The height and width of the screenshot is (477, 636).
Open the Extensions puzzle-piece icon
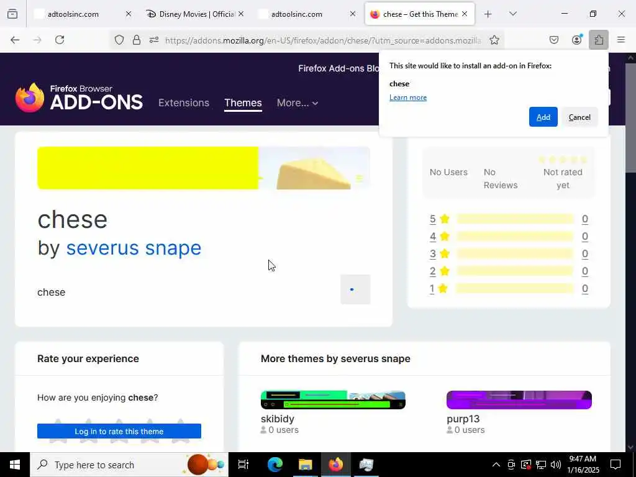[x=599, y=40]
